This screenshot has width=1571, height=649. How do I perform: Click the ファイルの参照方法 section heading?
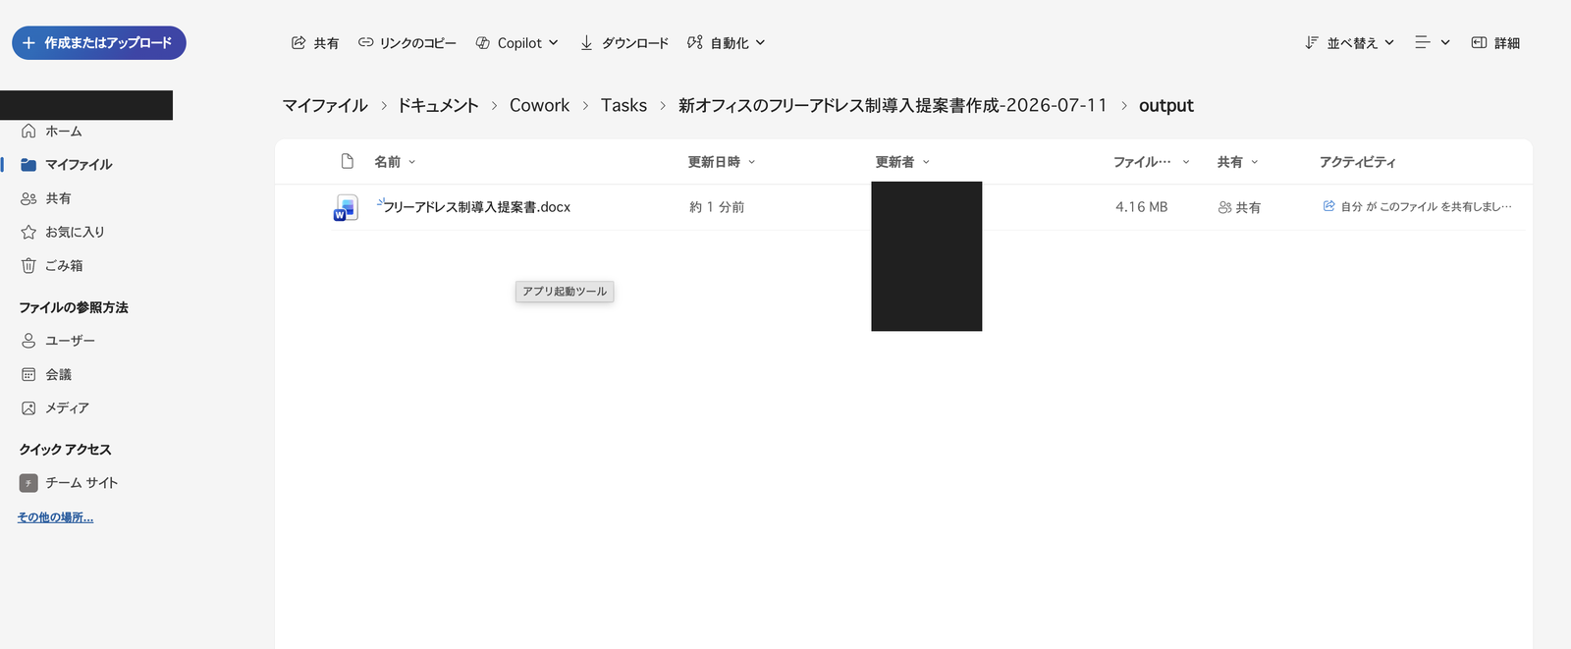[74, 307]
